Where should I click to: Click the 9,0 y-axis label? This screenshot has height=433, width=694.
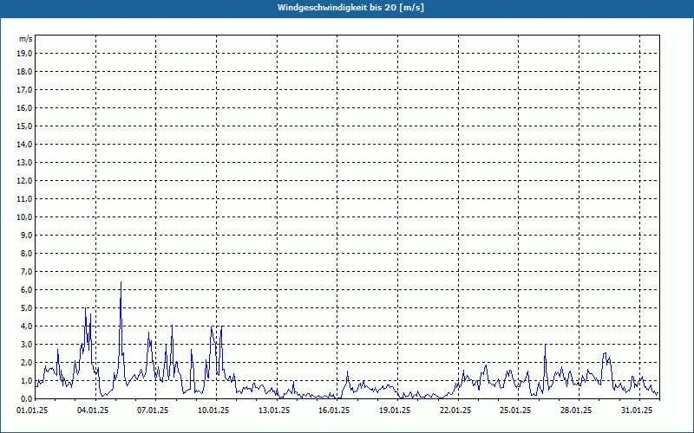click(x=27, y=235)
